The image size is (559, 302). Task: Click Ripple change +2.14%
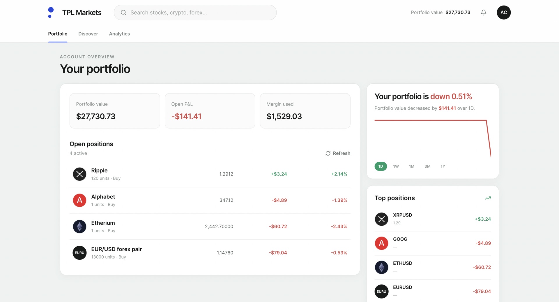click(x=339, y=174)
